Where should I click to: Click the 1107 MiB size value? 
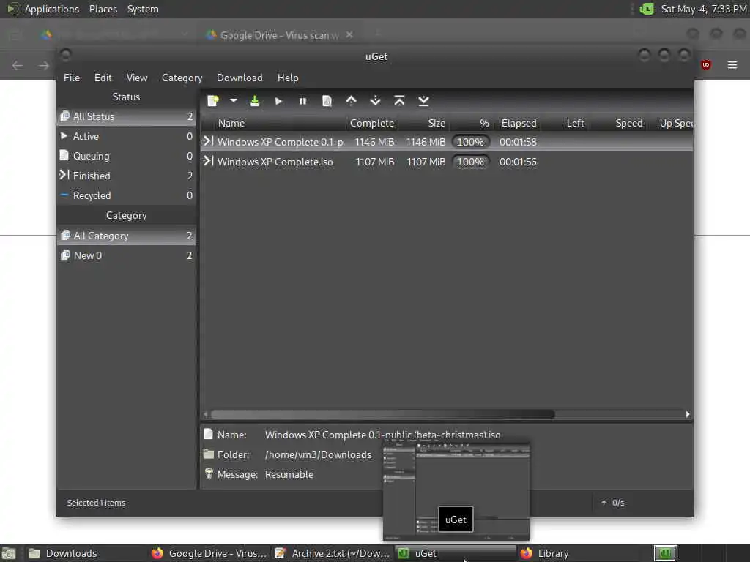[426, 162]
